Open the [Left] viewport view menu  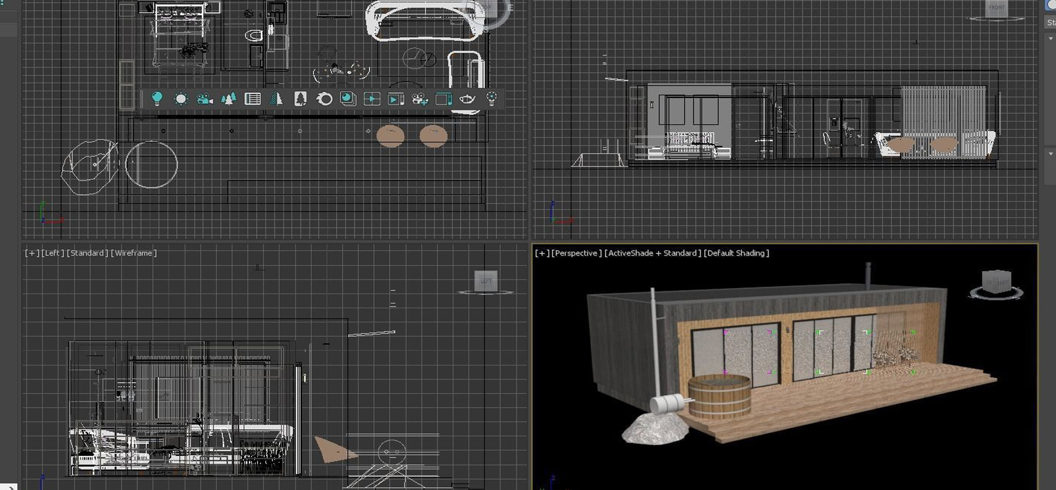click(52, 253)
